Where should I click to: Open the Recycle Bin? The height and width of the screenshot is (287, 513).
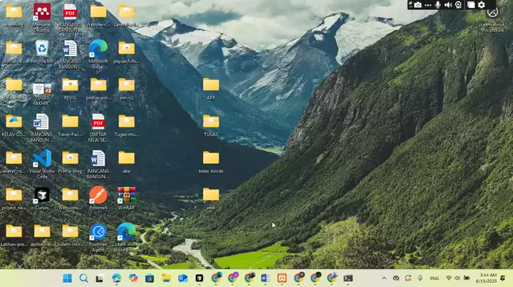tap(41, 48)
